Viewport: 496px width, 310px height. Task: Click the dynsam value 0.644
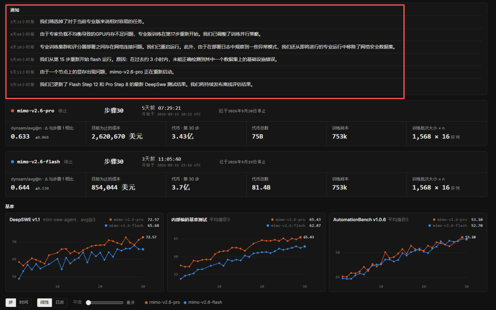[20, 187]
